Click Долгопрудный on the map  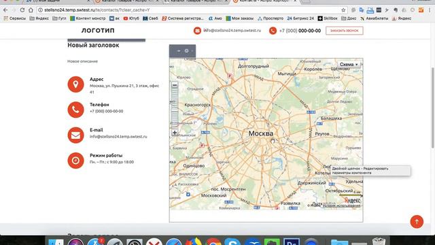[254, 67]
